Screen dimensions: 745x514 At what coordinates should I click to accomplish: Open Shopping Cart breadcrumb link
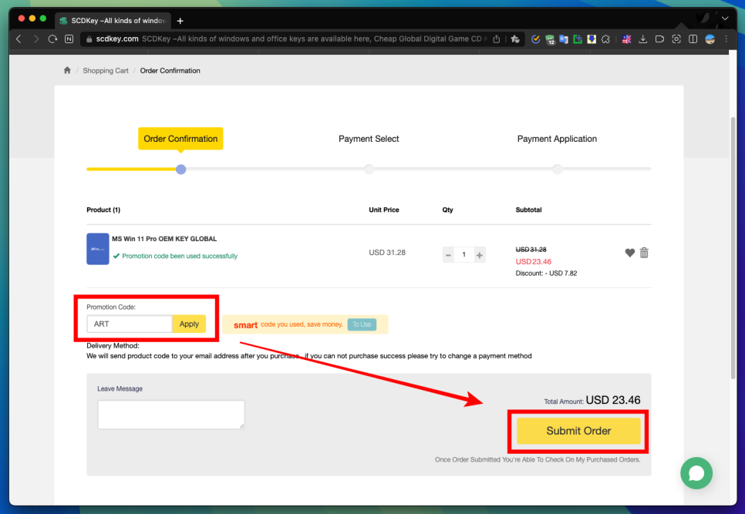click(x=106, y=71)
